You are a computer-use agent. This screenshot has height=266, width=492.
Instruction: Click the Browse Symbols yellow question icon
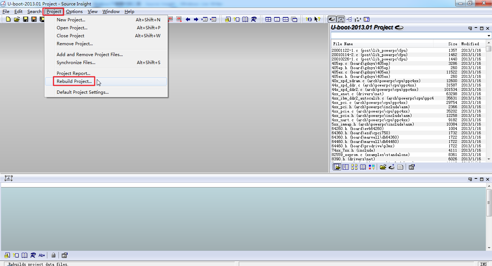(237, 19)
